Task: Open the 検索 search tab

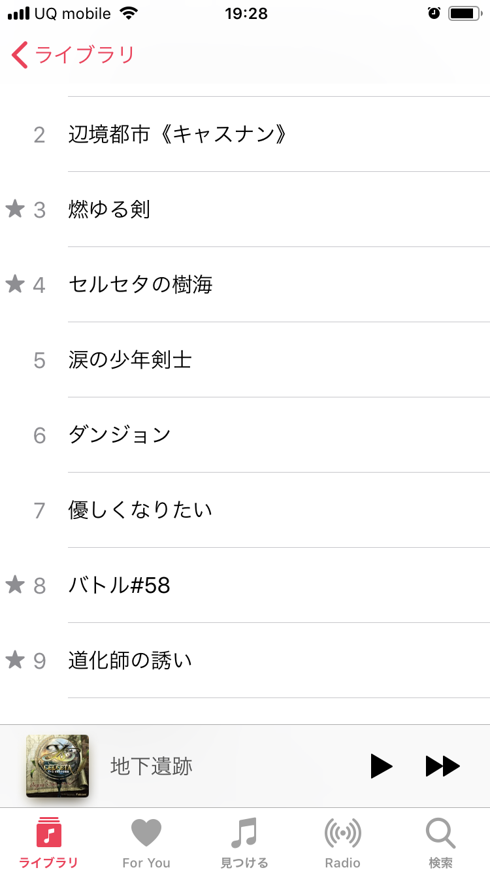Action: (440, 843)
